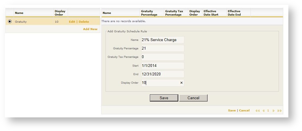Focus the Start date field showing 1/1/2014
The height and width of the screenshot is (131, 302).
click(162, 66)
